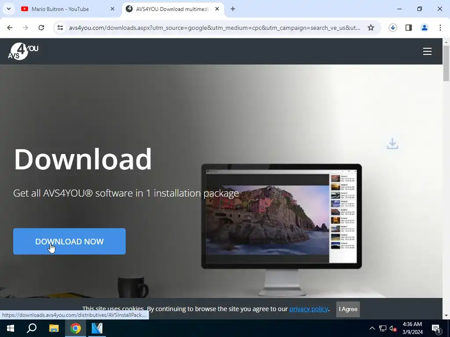Click the "Download" heading text
Image resolution: width=450 pixels, height=337 pixels.
pos(83,159)
